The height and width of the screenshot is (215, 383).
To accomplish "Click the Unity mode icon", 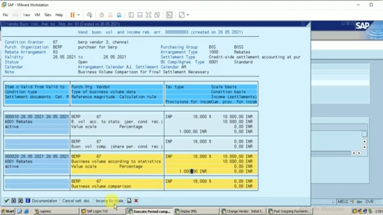I will [157, 15].
